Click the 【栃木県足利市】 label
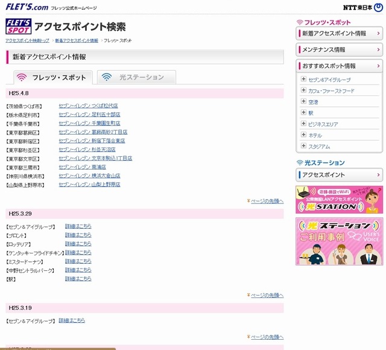This screenshot has width=386, height=350. [x=23, y=115]
